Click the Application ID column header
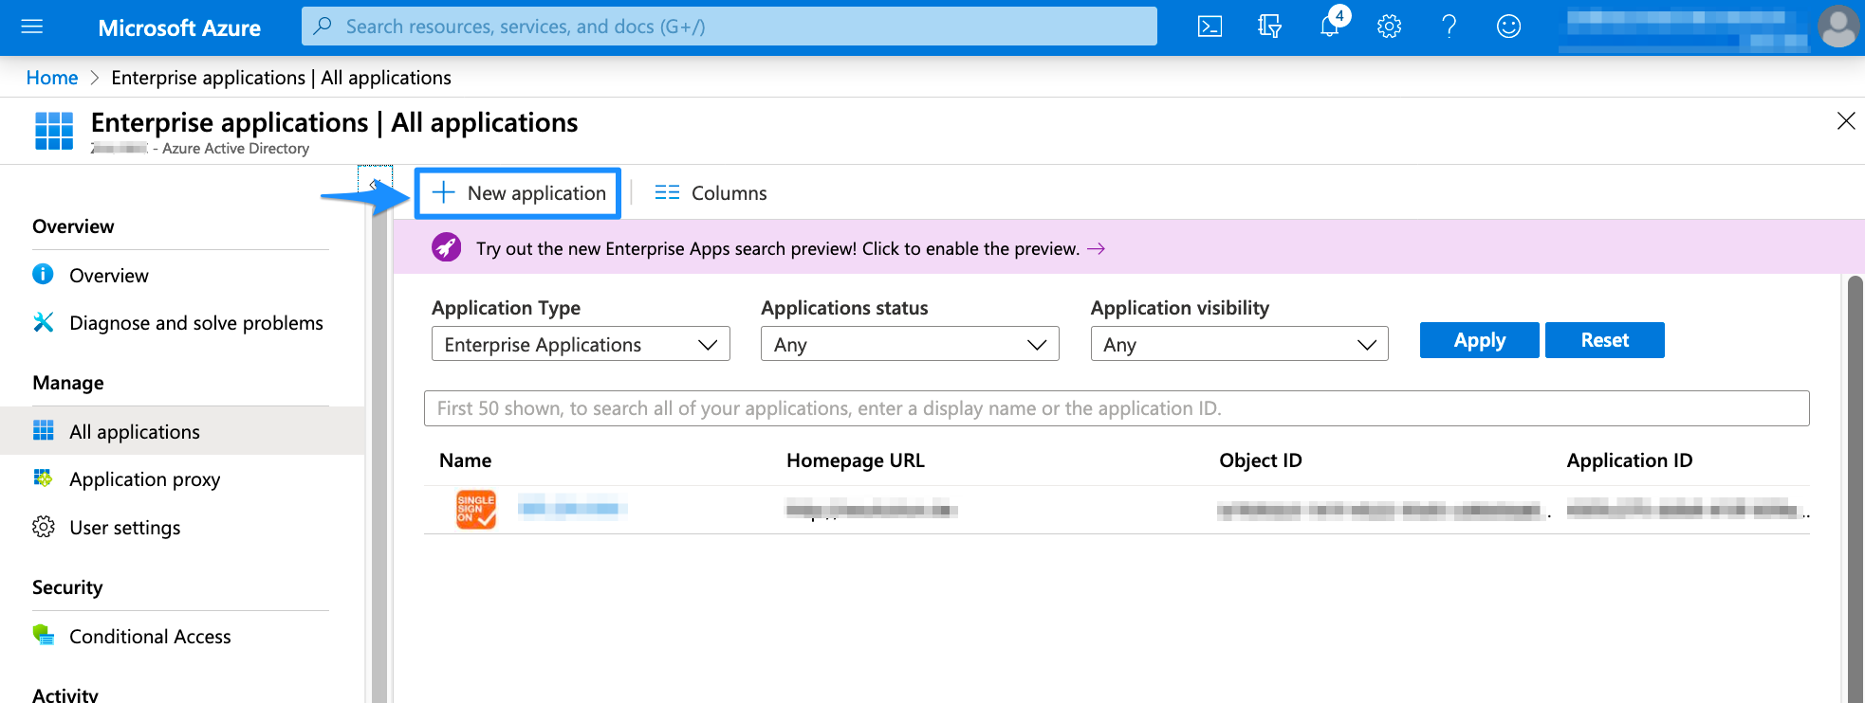The image size is (1865, 703). coord(1630,460)
